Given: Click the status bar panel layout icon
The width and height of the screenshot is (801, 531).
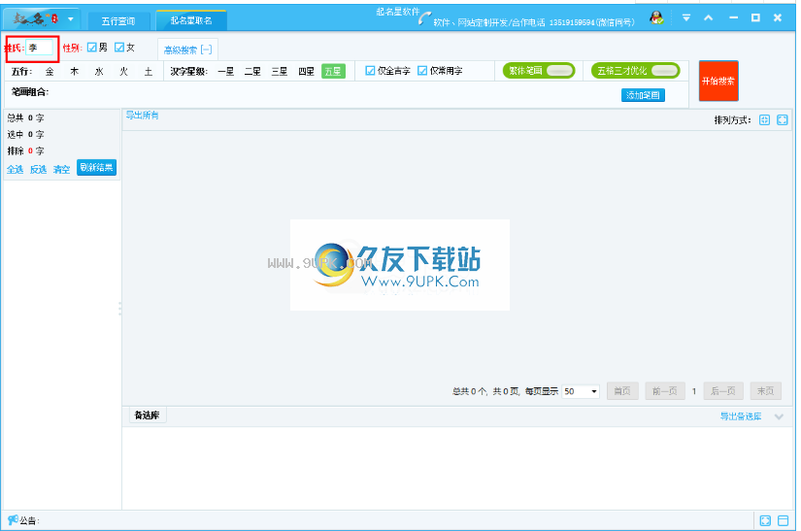Looking at the screenshot, I should point(783,520).
